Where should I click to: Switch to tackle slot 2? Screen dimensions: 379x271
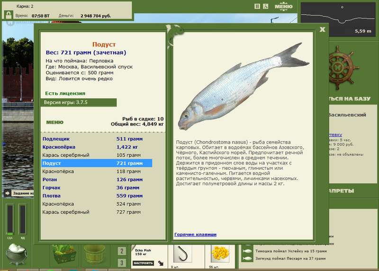(122, 251)
